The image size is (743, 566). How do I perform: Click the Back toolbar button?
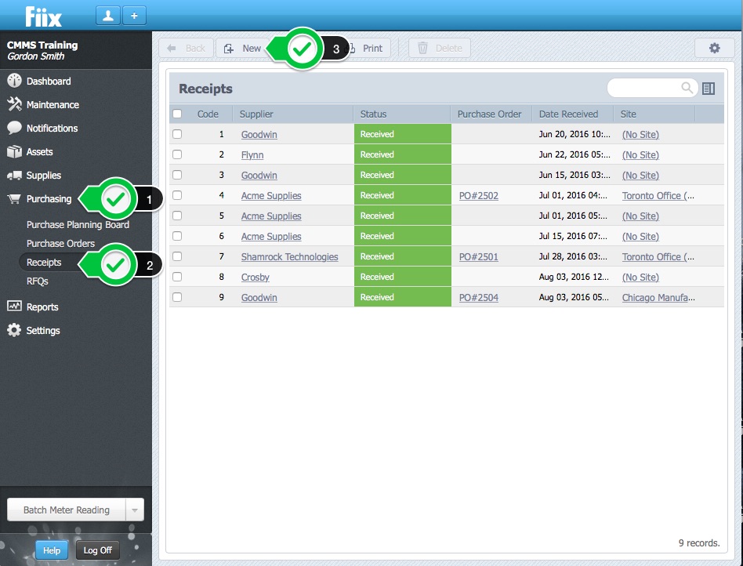click(186, 48)
